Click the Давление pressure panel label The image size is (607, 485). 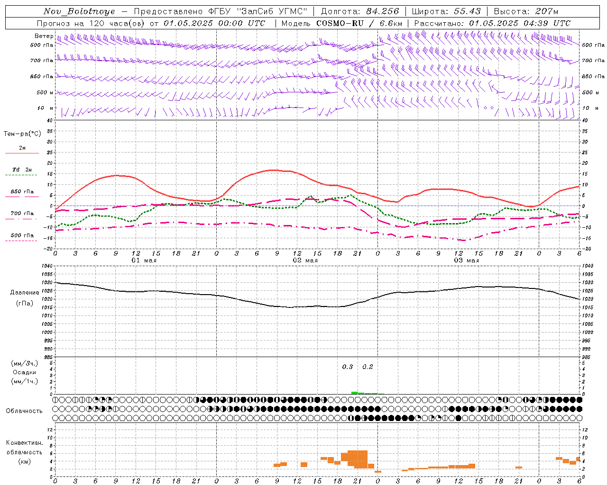(x=25, y=293)
